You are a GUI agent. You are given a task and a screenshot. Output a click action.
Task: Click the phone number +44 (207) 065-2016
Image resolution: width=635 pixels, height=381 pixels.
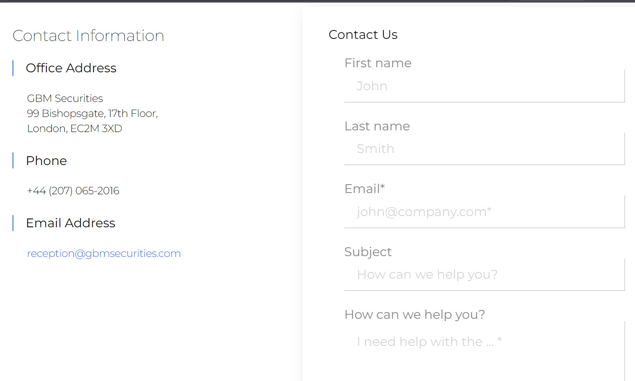pyautogui.click(x=73, y=191)
